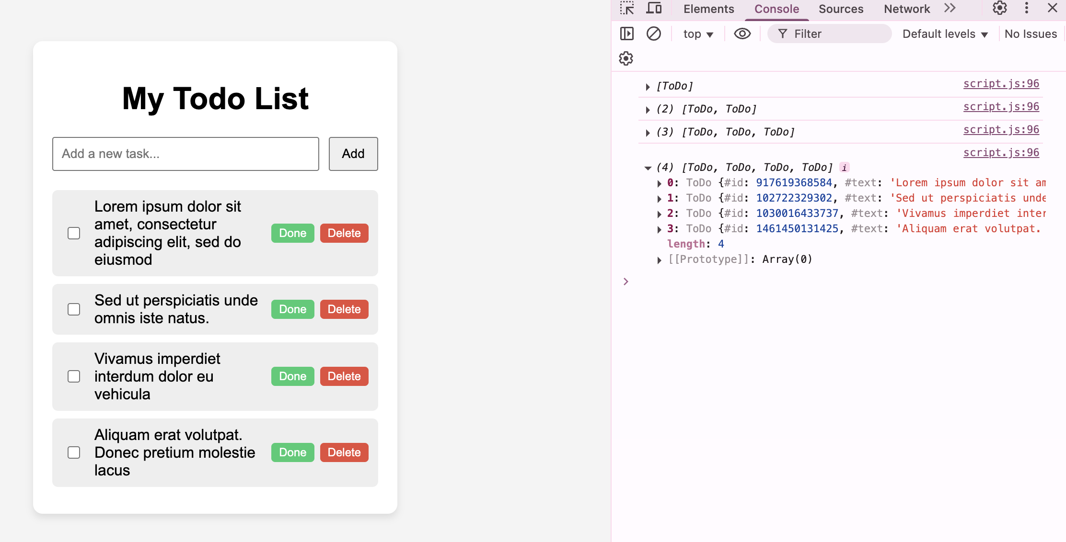Click the Add a new task input
The height and width of the screenshot is (542, 1066).
click(x=185, y=154)
